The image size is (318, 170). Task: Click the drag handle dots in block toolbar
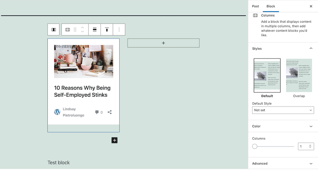75,30
